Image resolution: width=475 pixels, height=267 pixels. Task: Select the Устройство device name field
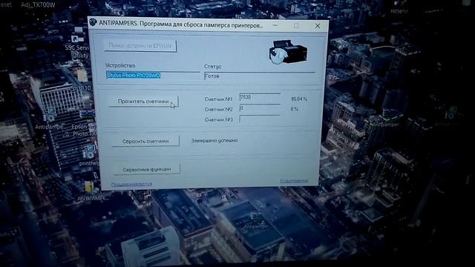(153, 75)
